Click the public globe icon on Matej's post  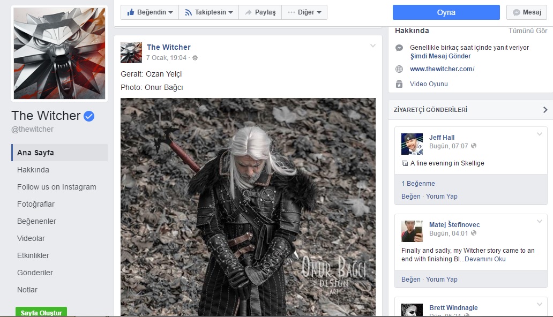(x=474, y=233)
